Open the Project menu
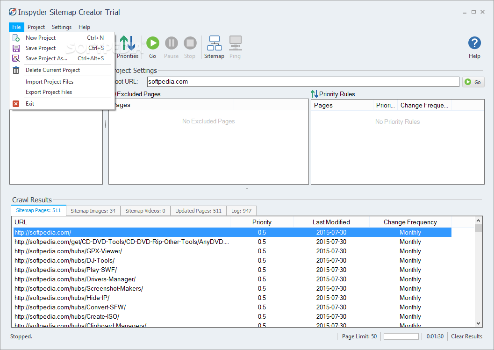 pos(36,27)
